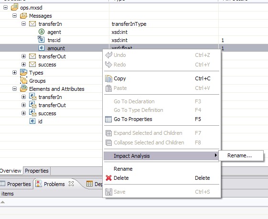
Task: Click the xsd:int type cell for agent
Action: point(119,32)
